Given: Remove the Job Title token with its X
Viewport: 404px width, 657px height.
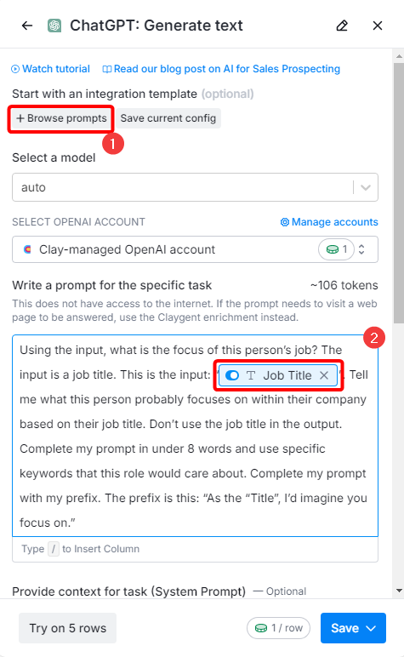Looking at the screenshot, I should pos(324,375).
